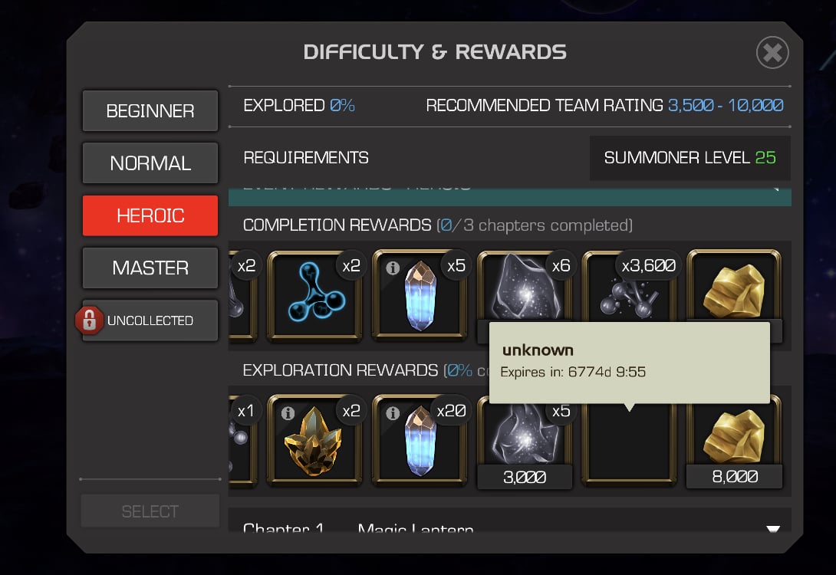Image resolution: width=836 pixels, height=575 pixels.
Task: Click the greyed Select button
Action: click(x=150, y=511)
